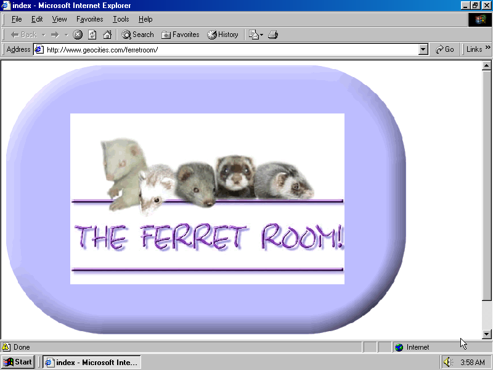Open the Search pane
This screenshot has height=370, width=493.
click(x=137, y=35)
